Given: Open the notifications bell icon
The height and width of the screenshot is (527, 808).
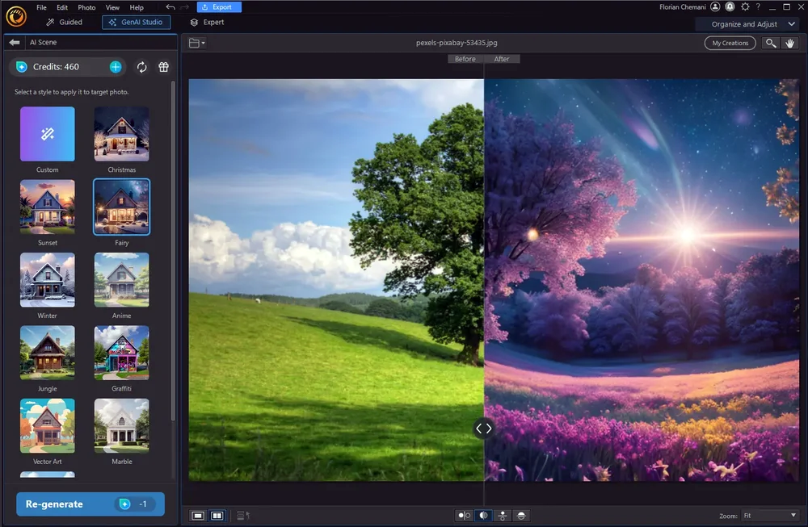Looking at the screenshot, I should point(730,7).
